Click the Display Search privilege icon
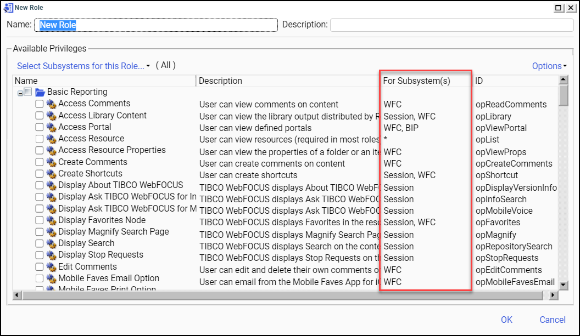The width and height of the screenshot is (580, 336). tap(51, 243)
